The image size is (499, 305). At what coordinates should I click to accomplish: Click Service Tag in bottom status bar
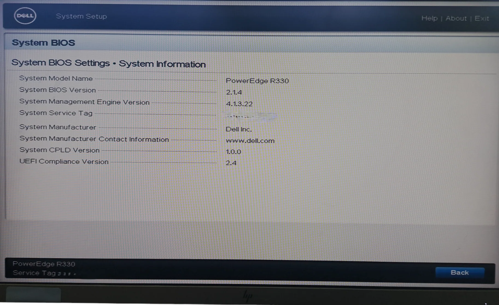(x=34, y=273)
